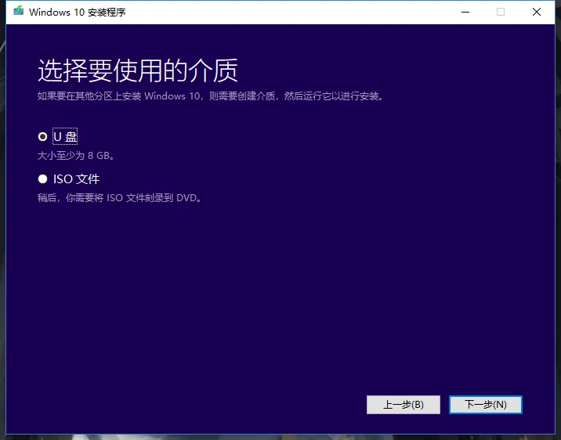Viewport: 561px width, 440px height.
Task: Click the greyed-out maximize button
Action: click(501, 12)
